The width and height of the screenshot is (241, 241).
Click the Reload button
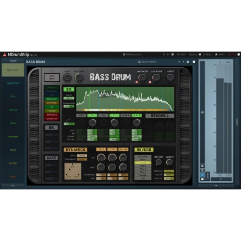(13, 61)
